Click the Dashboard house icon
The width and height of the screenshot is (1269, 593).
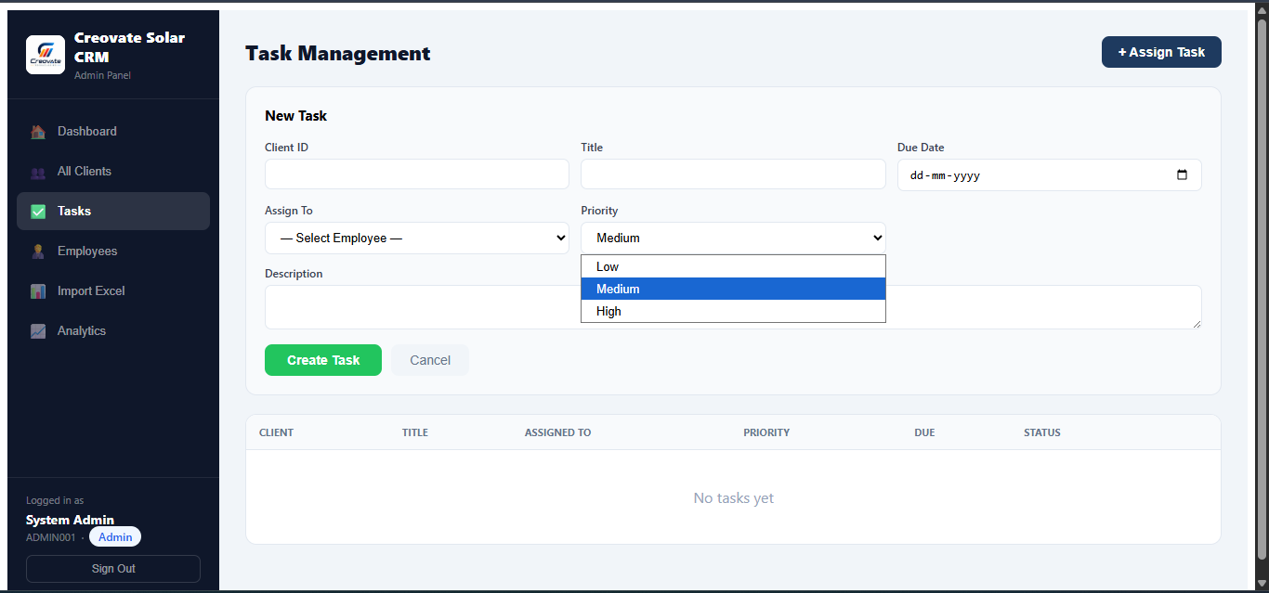[x=38, y=132]
